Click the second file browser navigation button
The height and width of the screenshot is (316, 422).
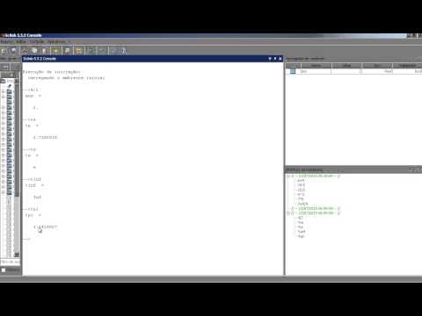click(16, 68)
